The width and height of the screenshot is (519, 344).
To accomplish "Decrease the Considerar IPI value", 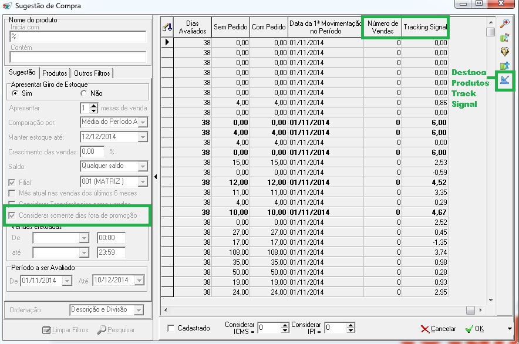I will point(351,330).
